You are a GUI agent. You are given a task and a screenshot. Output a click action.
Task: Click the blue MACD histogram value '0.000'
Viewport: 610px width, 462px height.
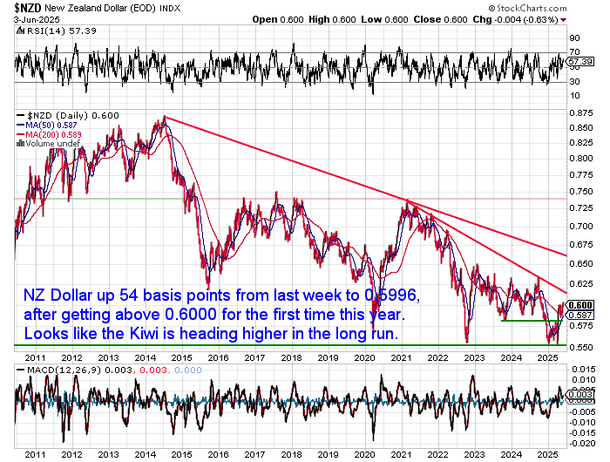tap(188, 370)
